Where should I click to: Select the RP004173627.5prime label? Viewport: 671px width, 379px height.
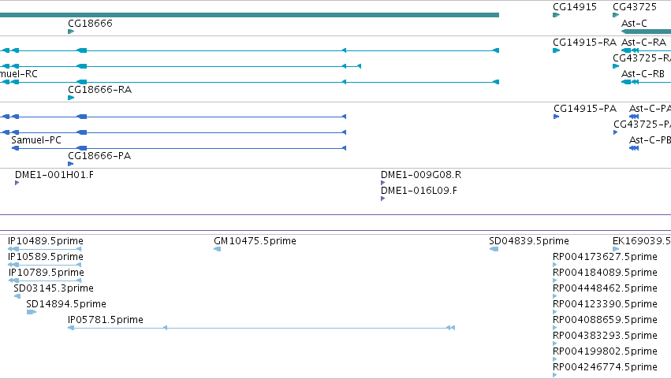[x=605, y=257]
